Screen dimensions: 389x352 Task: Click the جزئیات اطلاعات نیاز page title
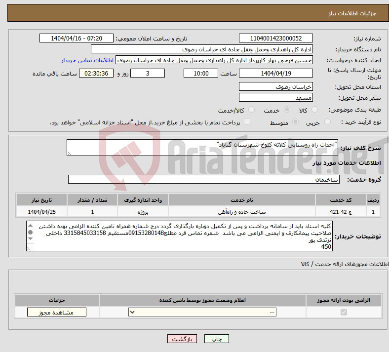point(352,13)
